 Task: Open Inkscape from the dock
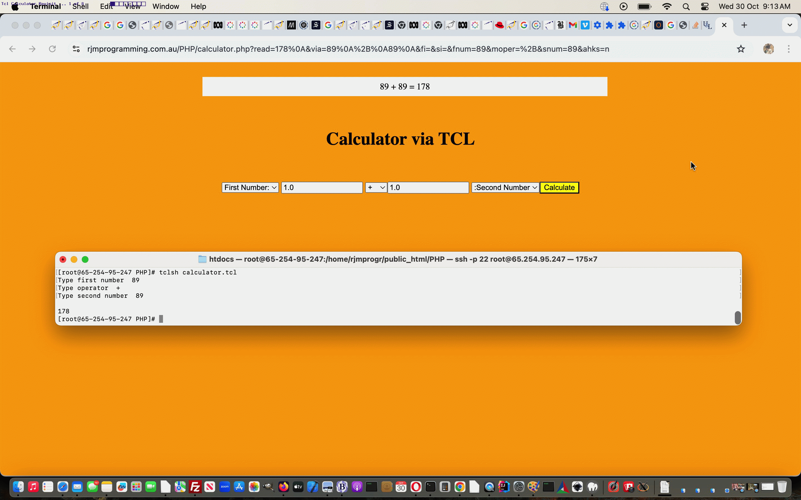point(577,487)
